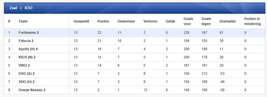The width and height of the screenshot is (267, 97).
Task: Select the R3O pool label
Action: 28,8
